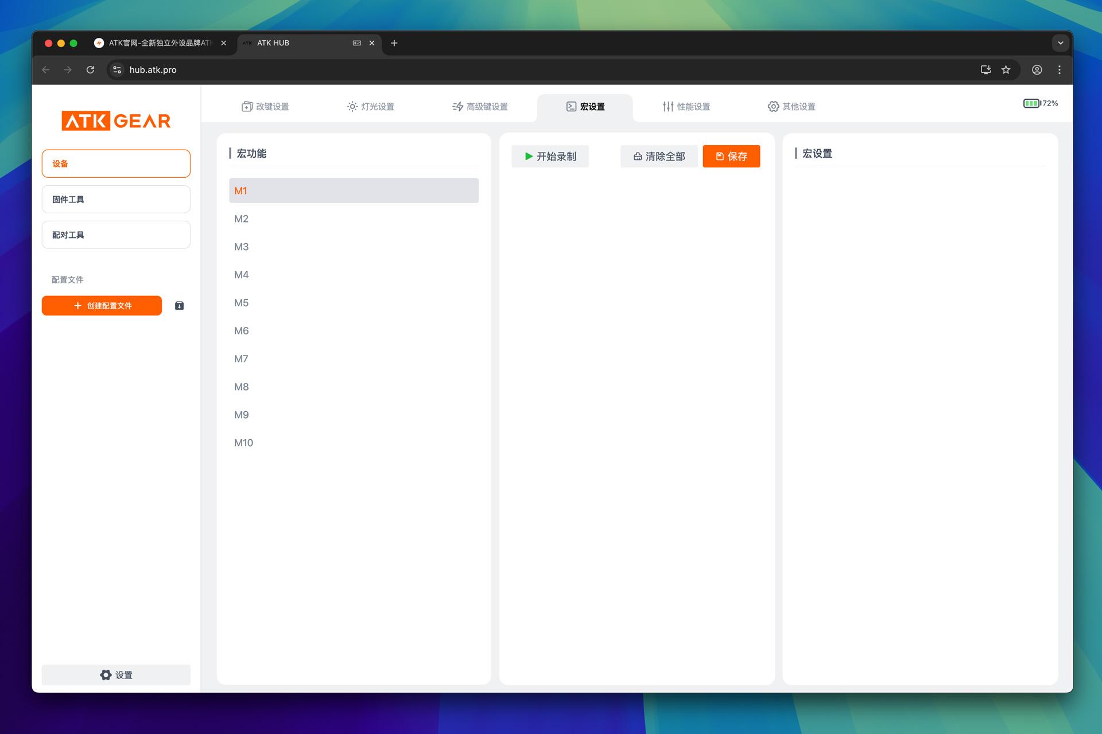
Task: Click the bookmark star icon
Action: (1006, 70)
